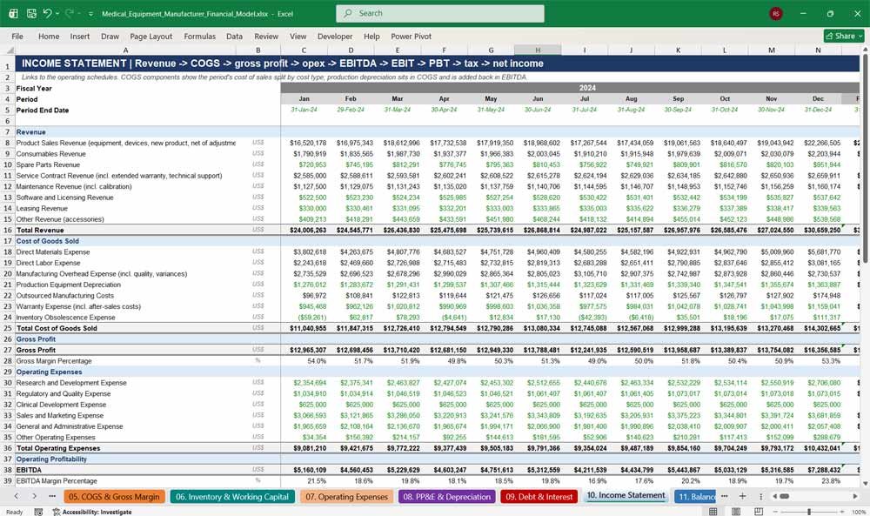870x516 pixels.
Task: Click the 100% zoom level
Action: pos(859,512)
